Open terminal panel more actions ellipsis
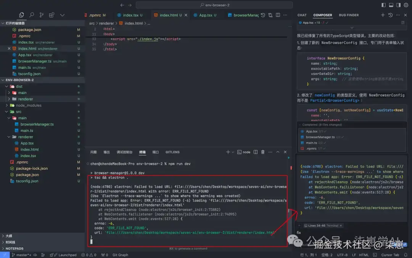Image resolution: width=412 pixels, height=258 pixels. (x=270, y=152)
